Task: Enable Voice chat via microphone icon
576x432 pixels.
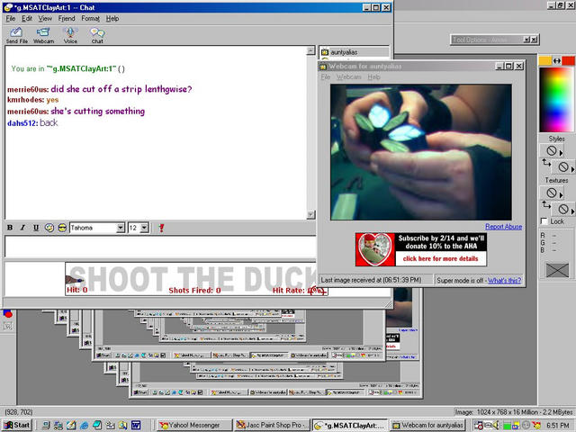Action: point(70,35)
